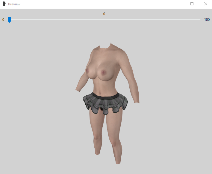The width and height of the screenshot is (212, 174).
Task: Click the Preview window app icon
Action: point(4,4)
